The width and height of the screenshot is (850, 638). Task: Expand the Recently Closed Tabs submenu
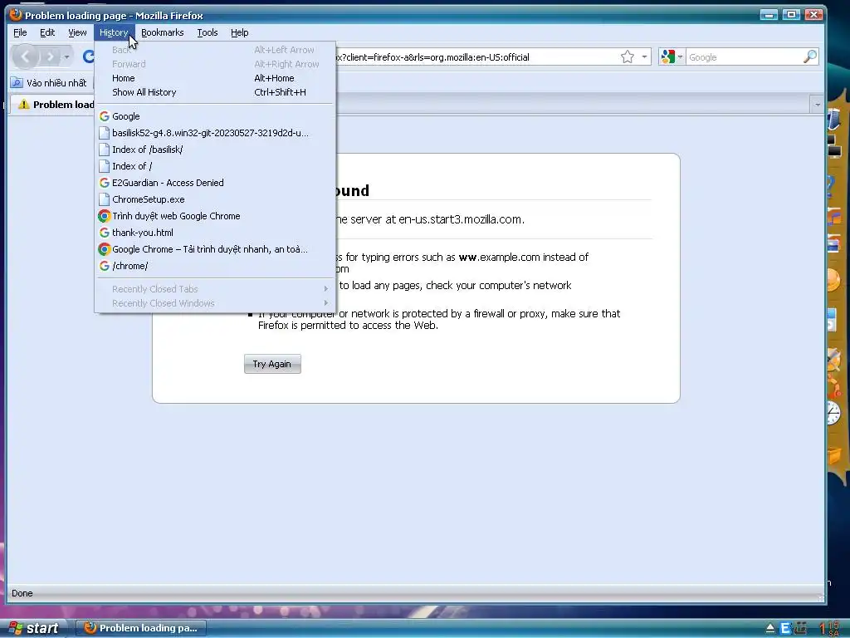tap(215, 289)
